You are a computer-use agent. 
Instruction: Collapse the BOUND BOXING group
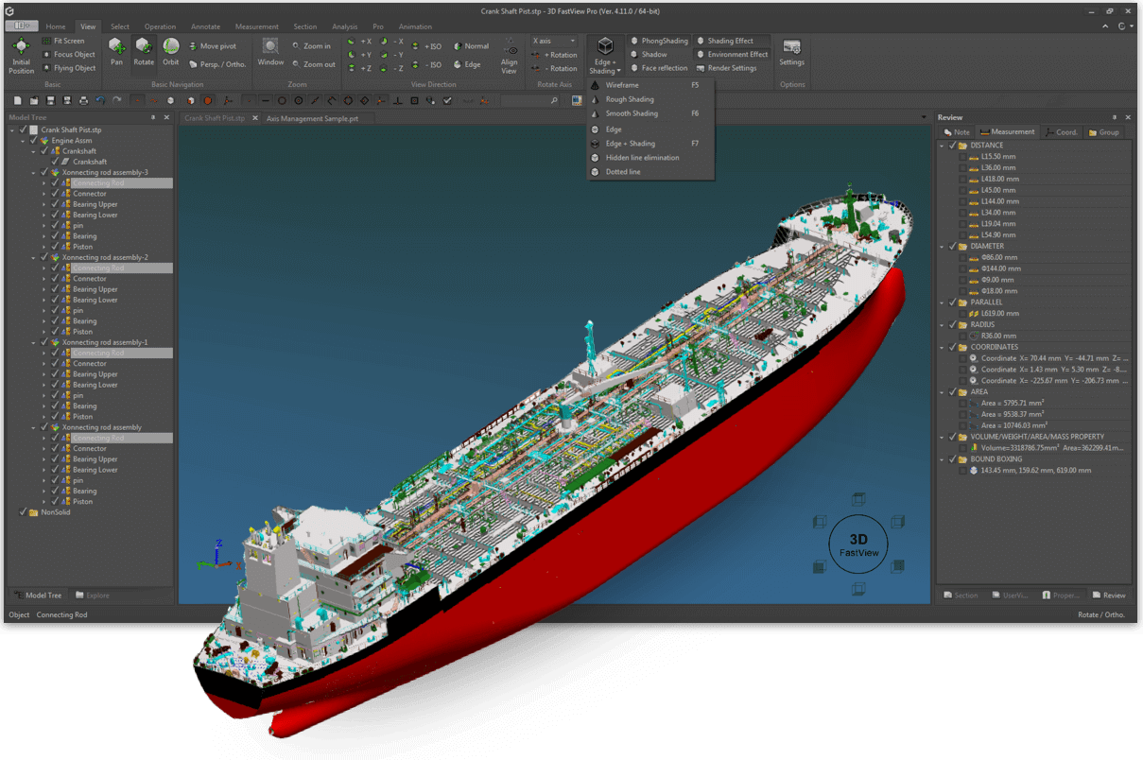(x=942, y=458)
